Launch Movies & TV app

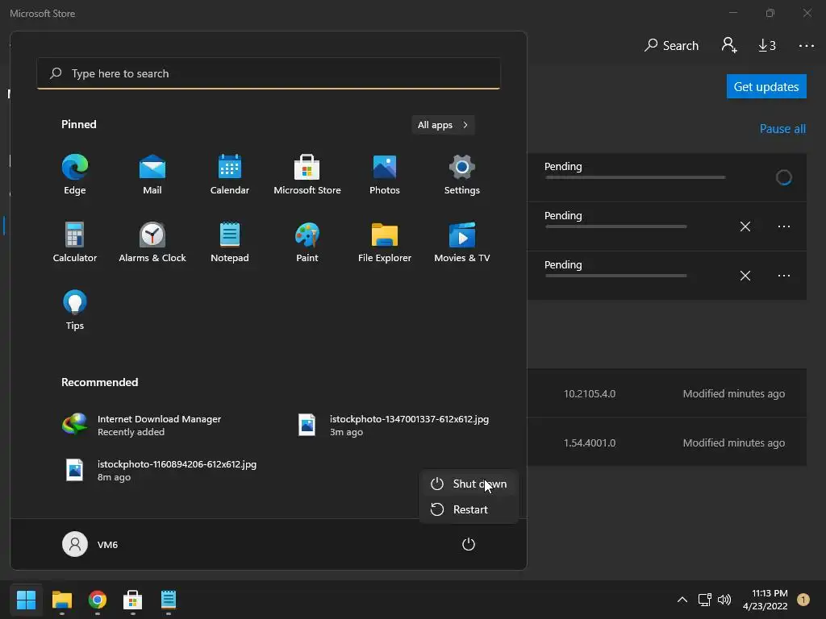(x=462, y=242)
